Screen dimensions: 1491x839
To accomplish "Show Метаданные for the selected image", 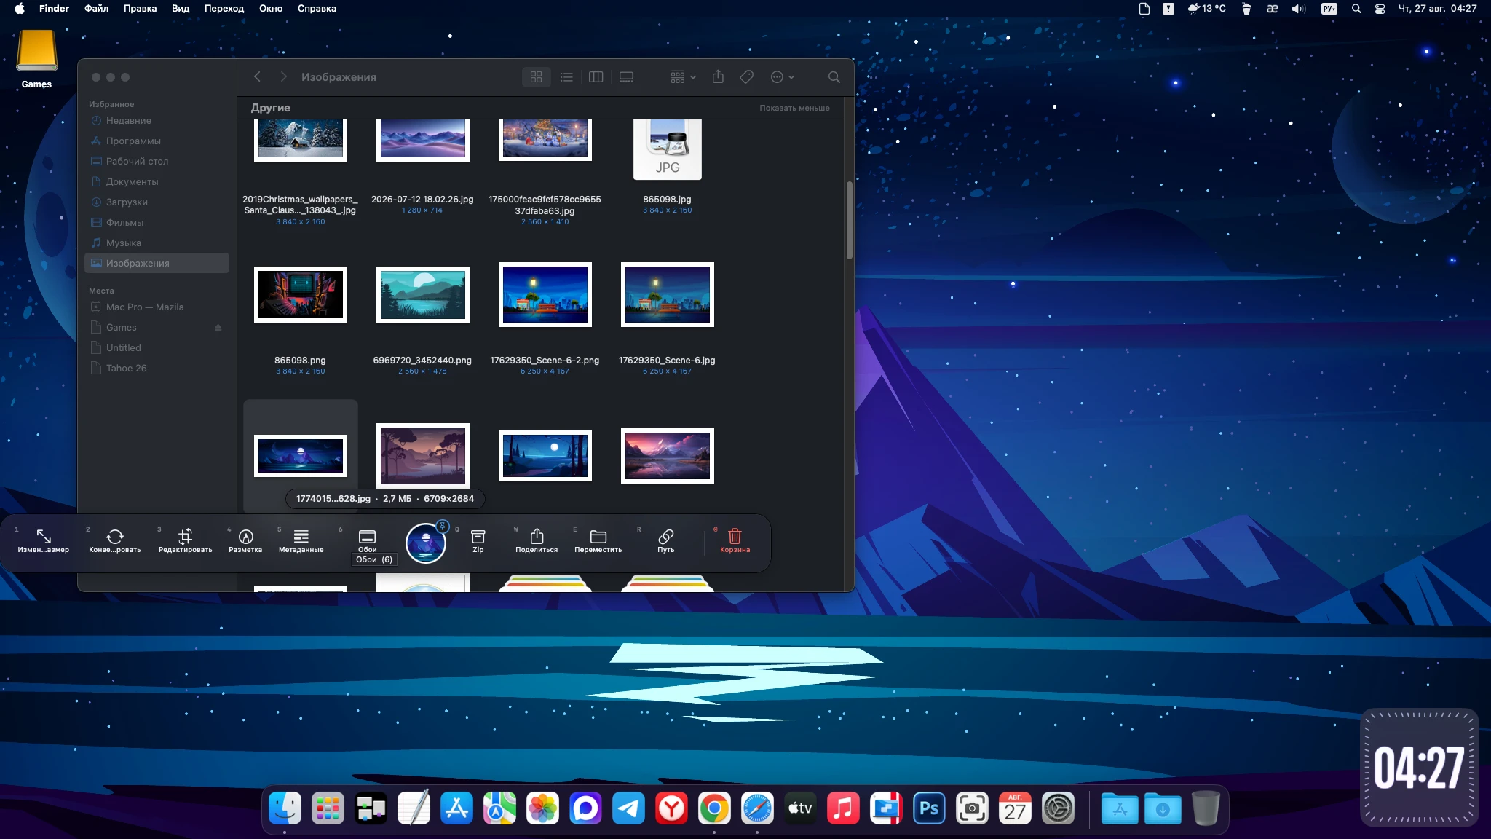I will 301,540.
